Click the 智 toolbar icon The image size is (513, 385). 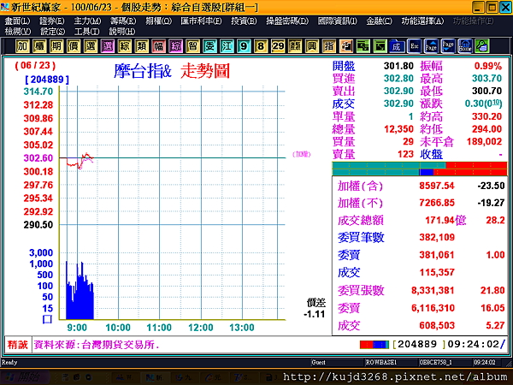(x=192, y=46)
